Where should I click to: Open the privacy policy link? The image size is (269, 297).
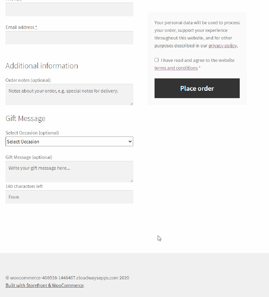(222, 46)
